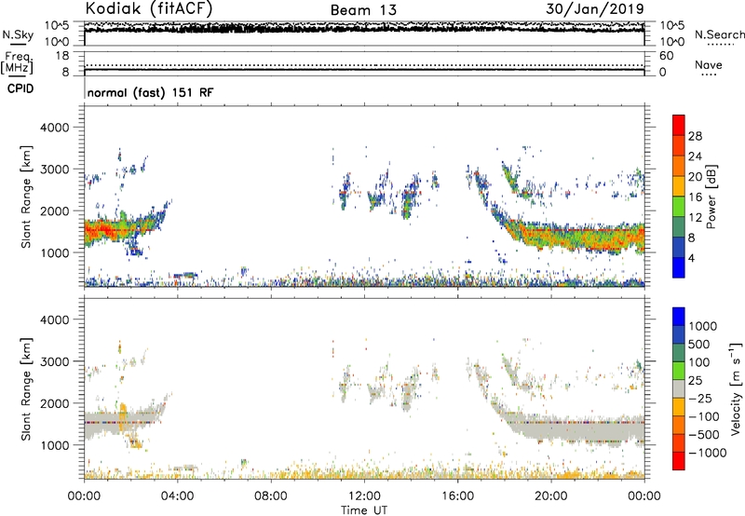745x516 pixels.
Task: Click the "08:00" time axis label
Action: point(271,496)
